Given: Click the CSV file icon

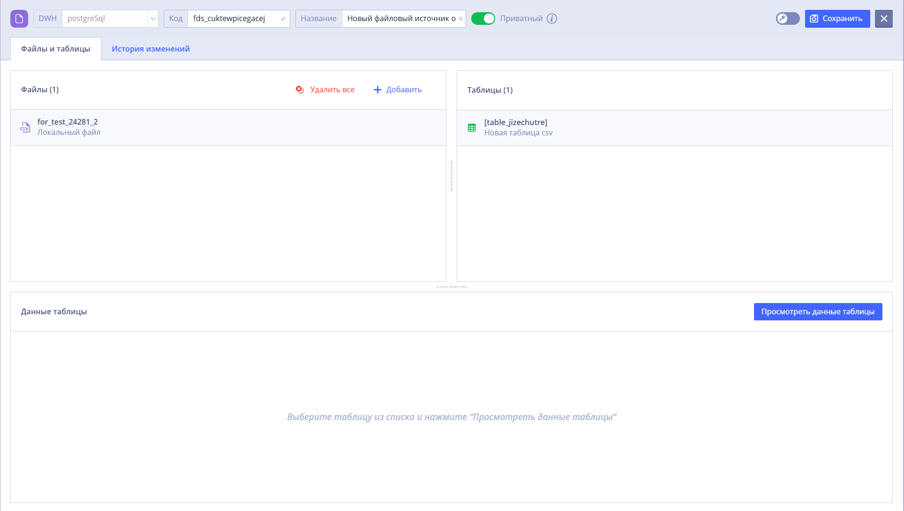Looking at the screenshot, I should [x=25, y=127].
